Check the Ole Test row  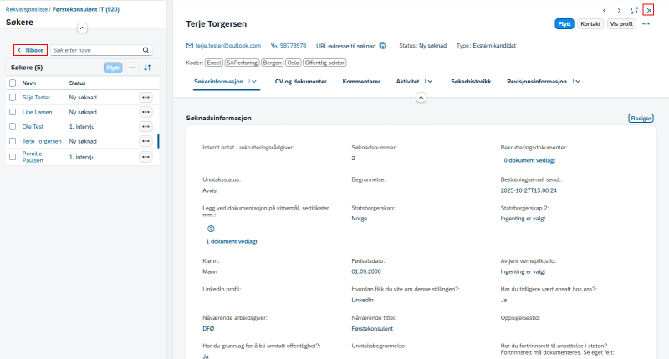pyautogui.click(x=13, y=126)
